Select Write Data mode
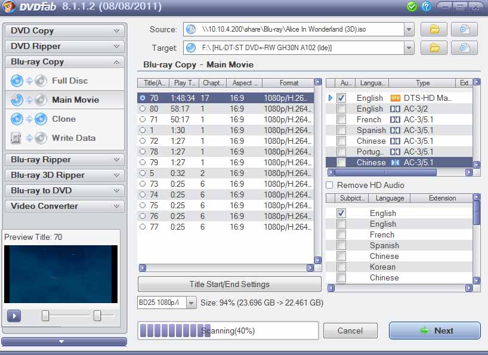 (x=65, y=138)
